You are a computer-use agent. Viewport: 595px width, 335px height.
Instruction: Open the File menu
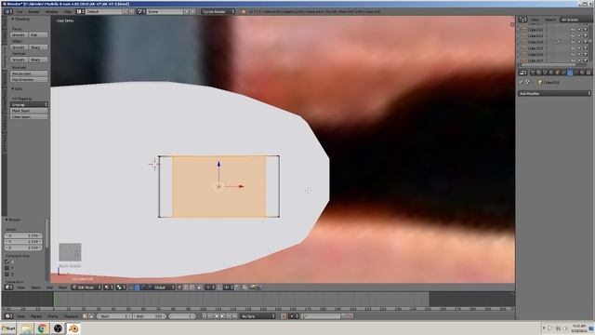tap(20, 12)
